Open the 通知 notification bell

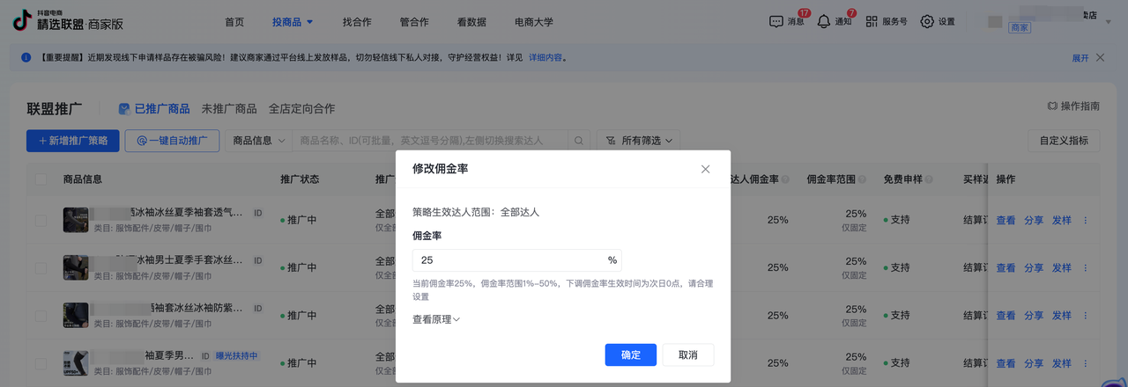click(824, 22)
